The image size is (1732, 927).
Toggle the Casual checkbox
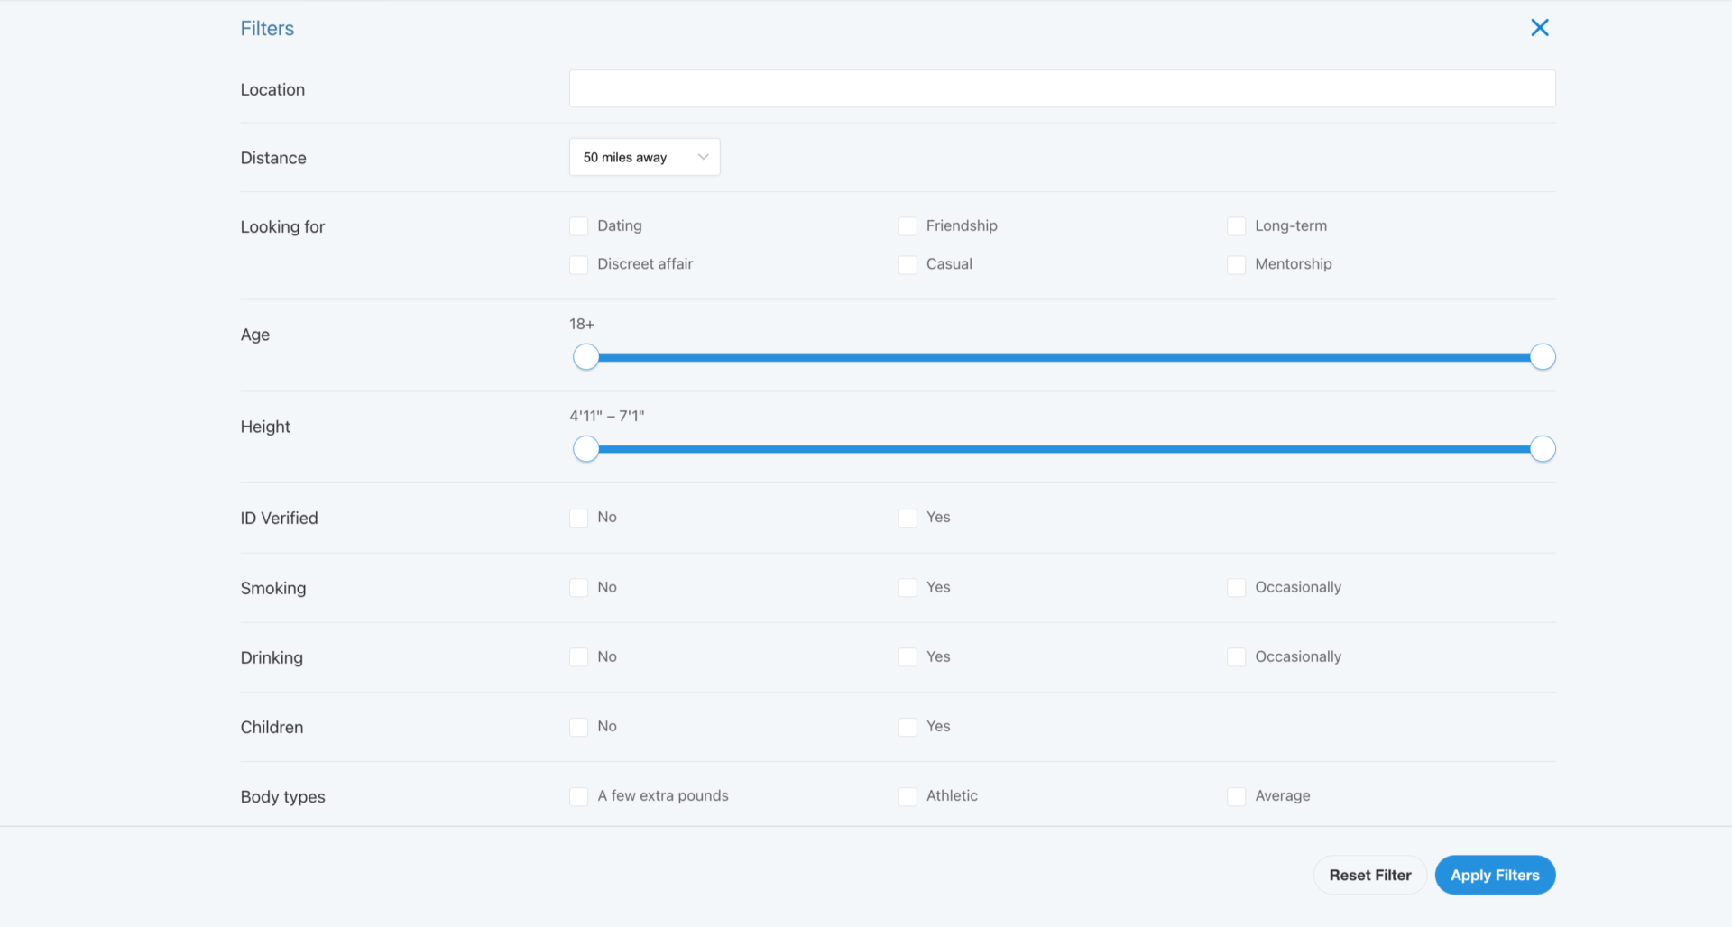point(907,265)
